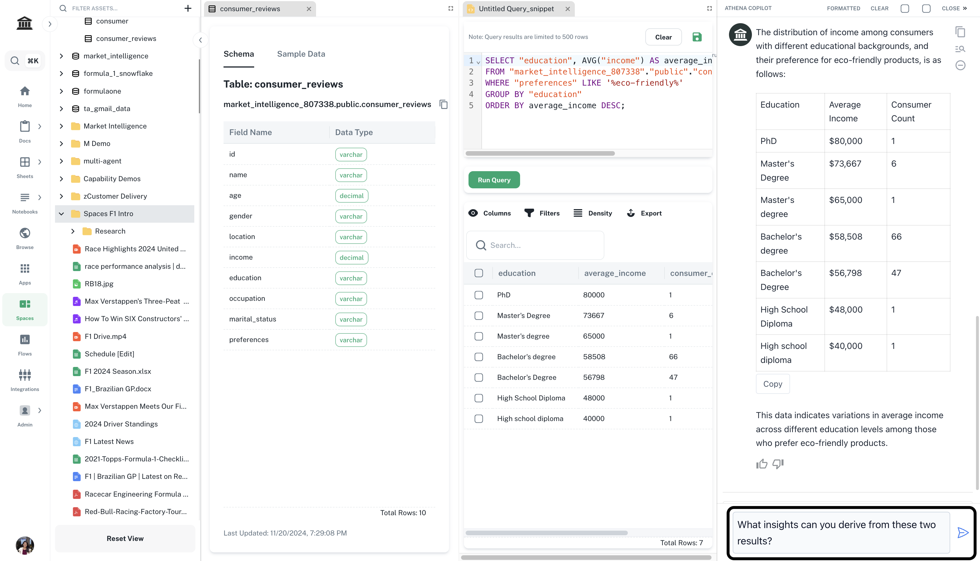The image size is (980, 561).
Task: Check the PhD row checkbox
Action: [x=479, y=295]
